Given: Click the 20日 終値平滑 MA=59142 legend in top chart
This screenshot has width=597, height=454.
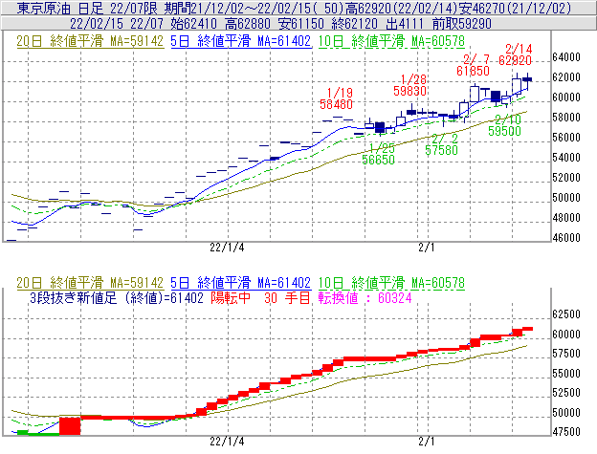Looking at the screenshot, I should (x=90, y=41).
